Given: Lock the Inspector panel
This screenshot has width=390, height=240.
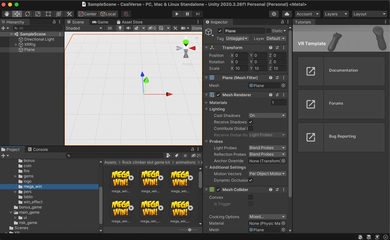Looking at the screenshot, I should (x=282, y=22).
